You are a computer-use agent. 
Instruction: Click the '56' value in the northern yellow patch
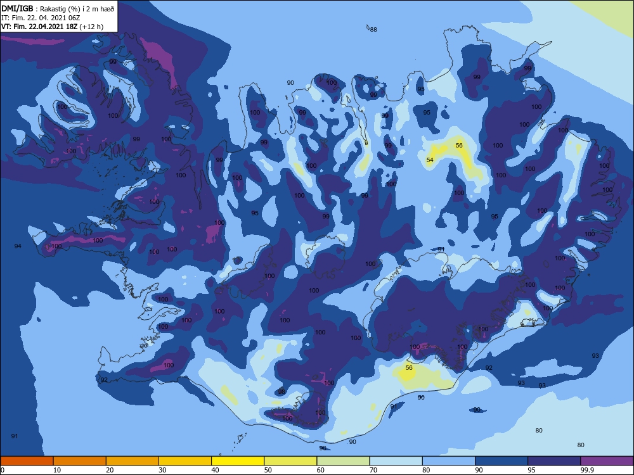pos(459,145)
